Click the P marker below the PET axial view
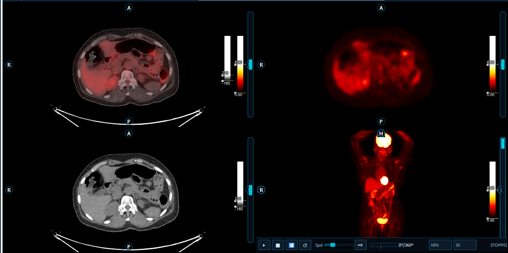Viewport: 508px width, 253px height. pyautogui.click(x=381, y=121)
